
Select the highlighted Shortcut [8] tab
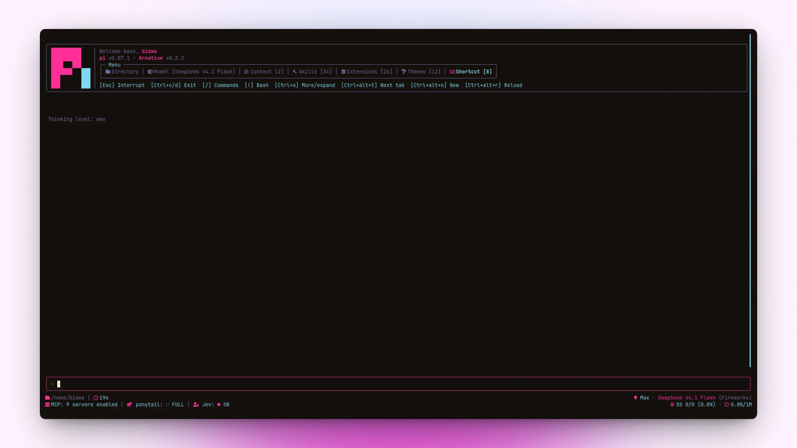coord(471,72)
